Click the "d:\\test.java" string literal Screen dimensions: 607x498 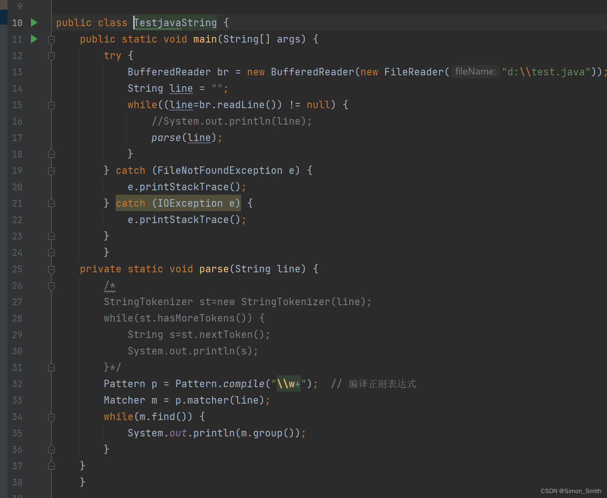coord(546,72)
